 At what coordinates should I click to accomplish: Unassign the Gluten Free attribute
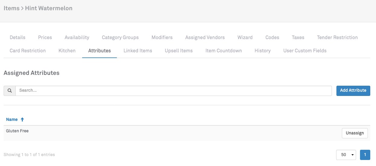click(x=355, y=133)
